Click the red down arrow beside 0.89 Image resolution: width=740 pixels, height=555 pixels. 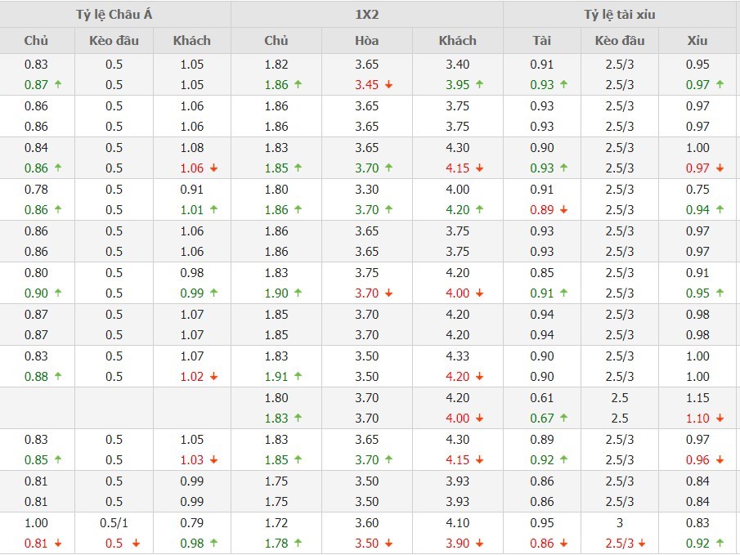pos(563,209)
